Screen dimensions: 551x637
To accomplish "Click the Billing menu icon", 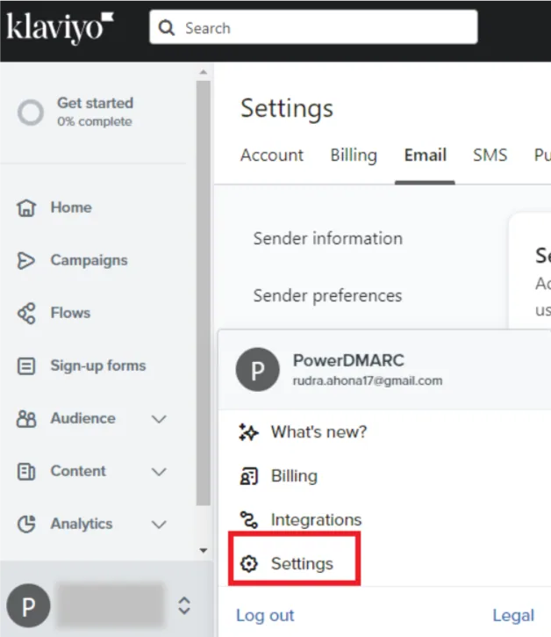I will tap(248, 476).
